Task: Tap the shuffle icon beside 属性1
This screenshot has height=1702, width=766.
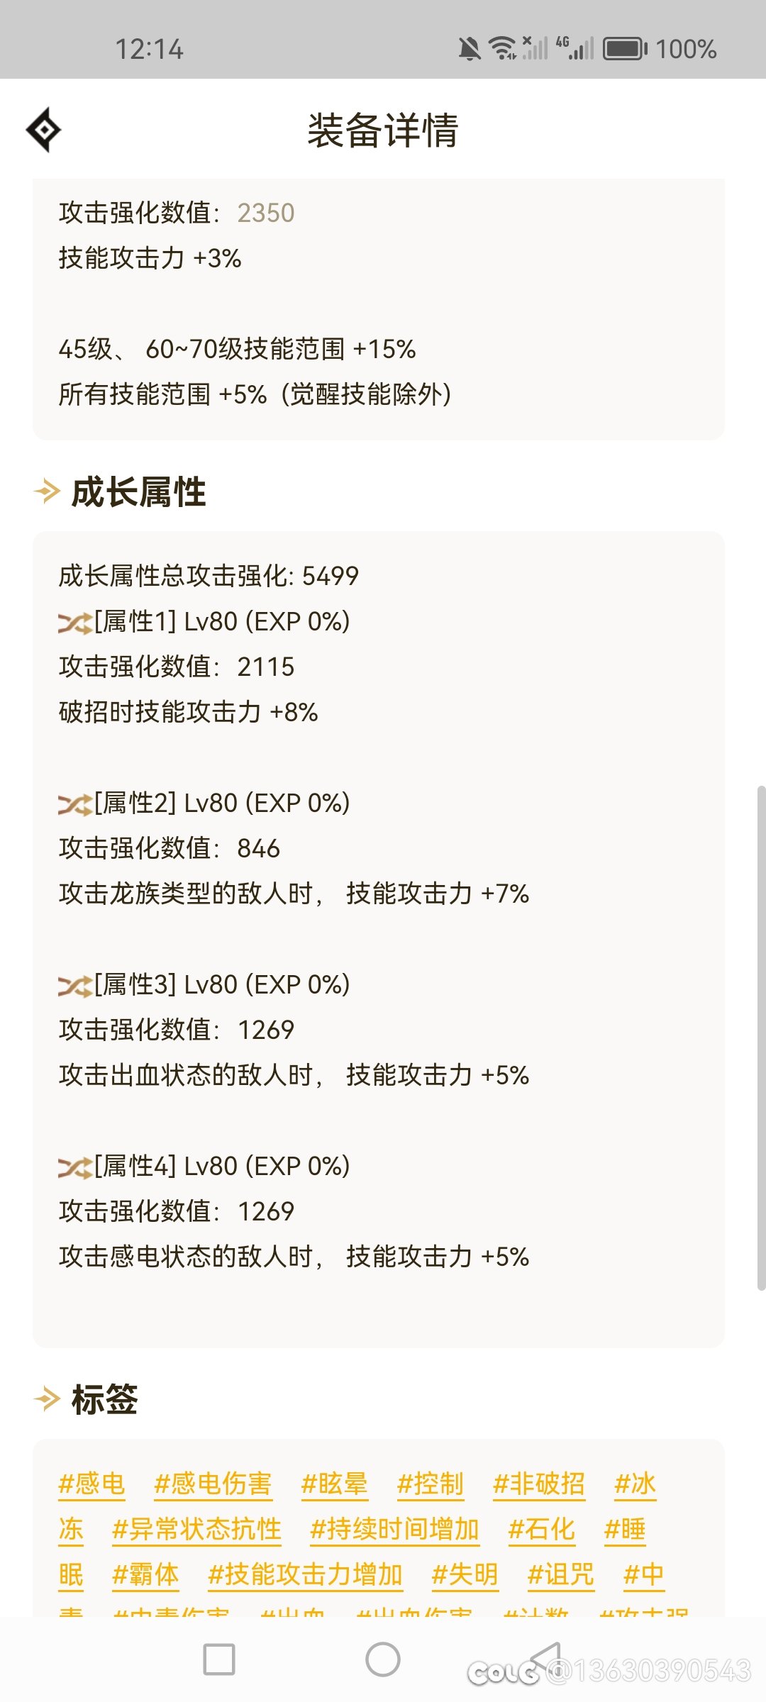Action: [75, 623]
